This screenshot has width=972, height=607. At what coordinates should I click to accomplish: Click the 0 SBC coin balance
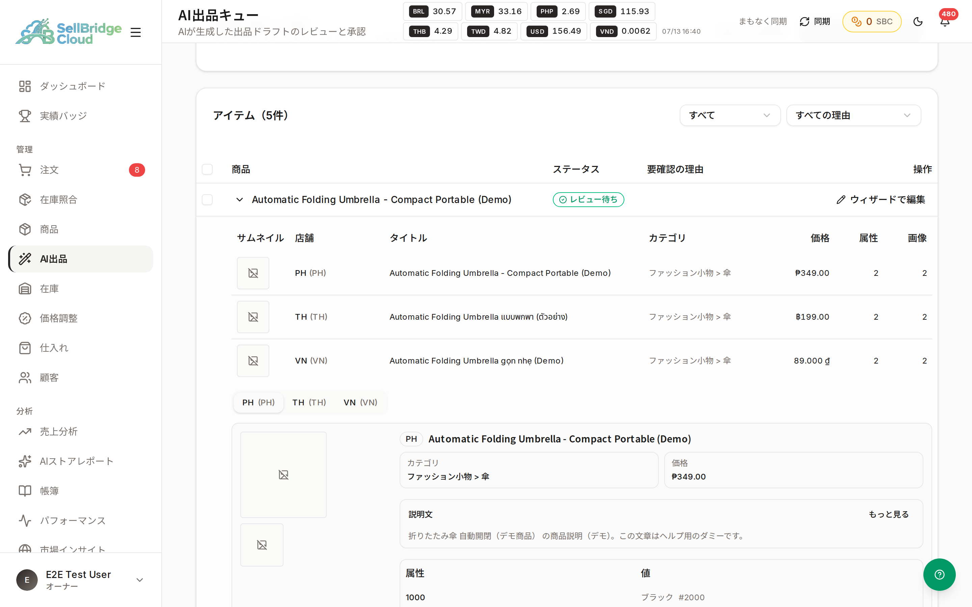tap(871, 22)
